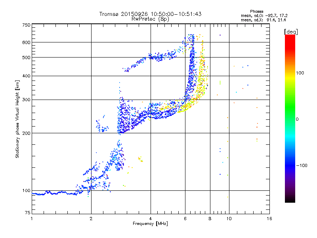The image size is (317, 238).
Task: Click the x-axis label '10'
Action: [229, 219]
